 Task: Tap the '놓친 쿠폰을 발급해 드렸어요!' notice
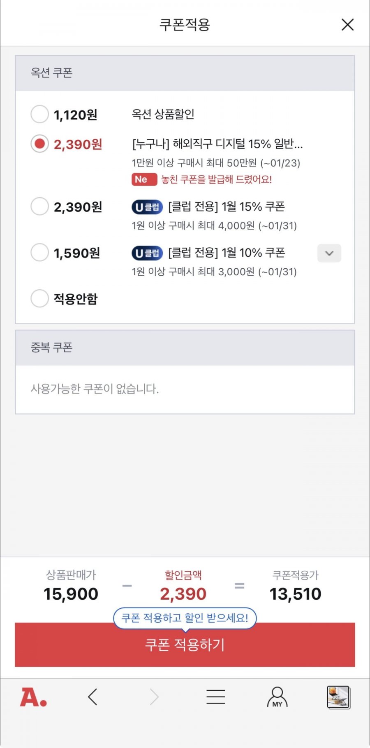pos(216,180)
